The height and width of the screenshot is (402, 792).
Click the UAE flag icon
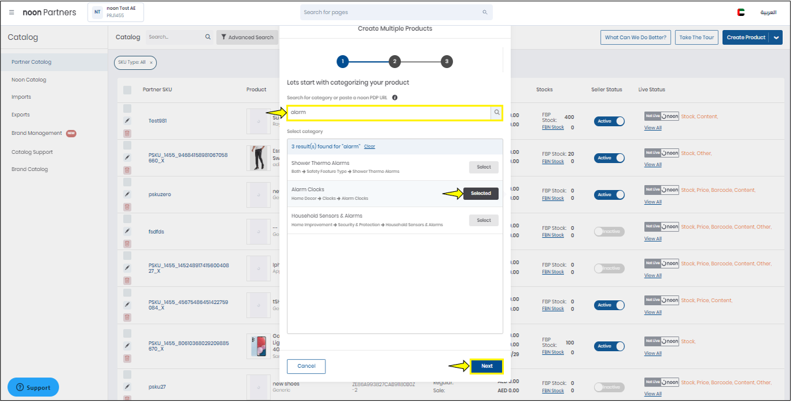(741, 12)
